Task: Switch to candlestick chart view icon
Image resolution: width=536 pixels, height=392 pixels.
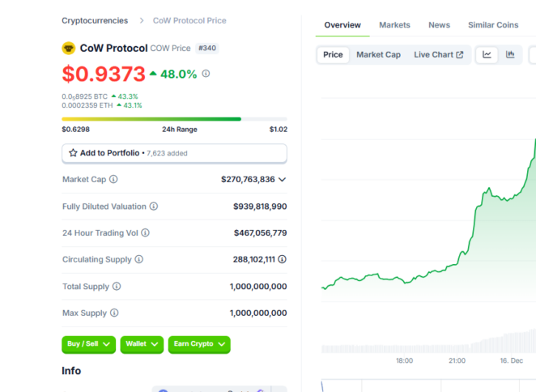Action: [510, 55]
